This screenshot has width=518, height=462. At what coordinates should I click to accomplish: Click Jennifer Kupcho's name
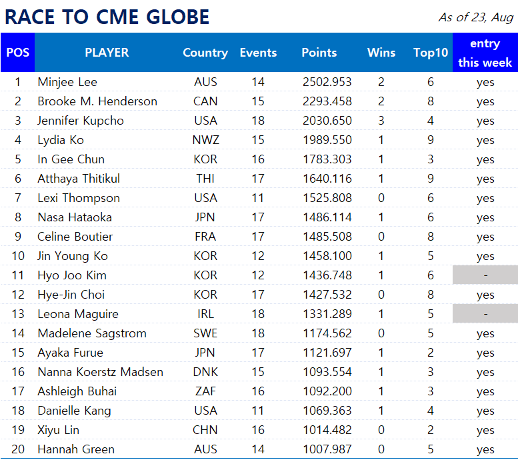[x=81, y=121]
